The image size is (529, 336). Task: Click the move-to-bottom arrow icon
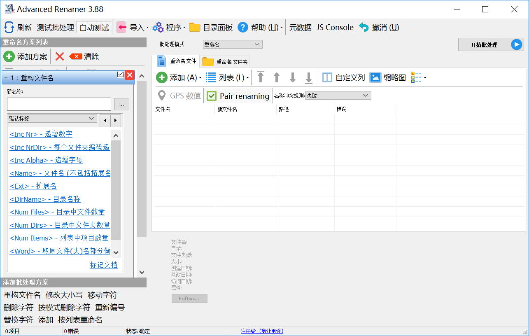[308, 77]
